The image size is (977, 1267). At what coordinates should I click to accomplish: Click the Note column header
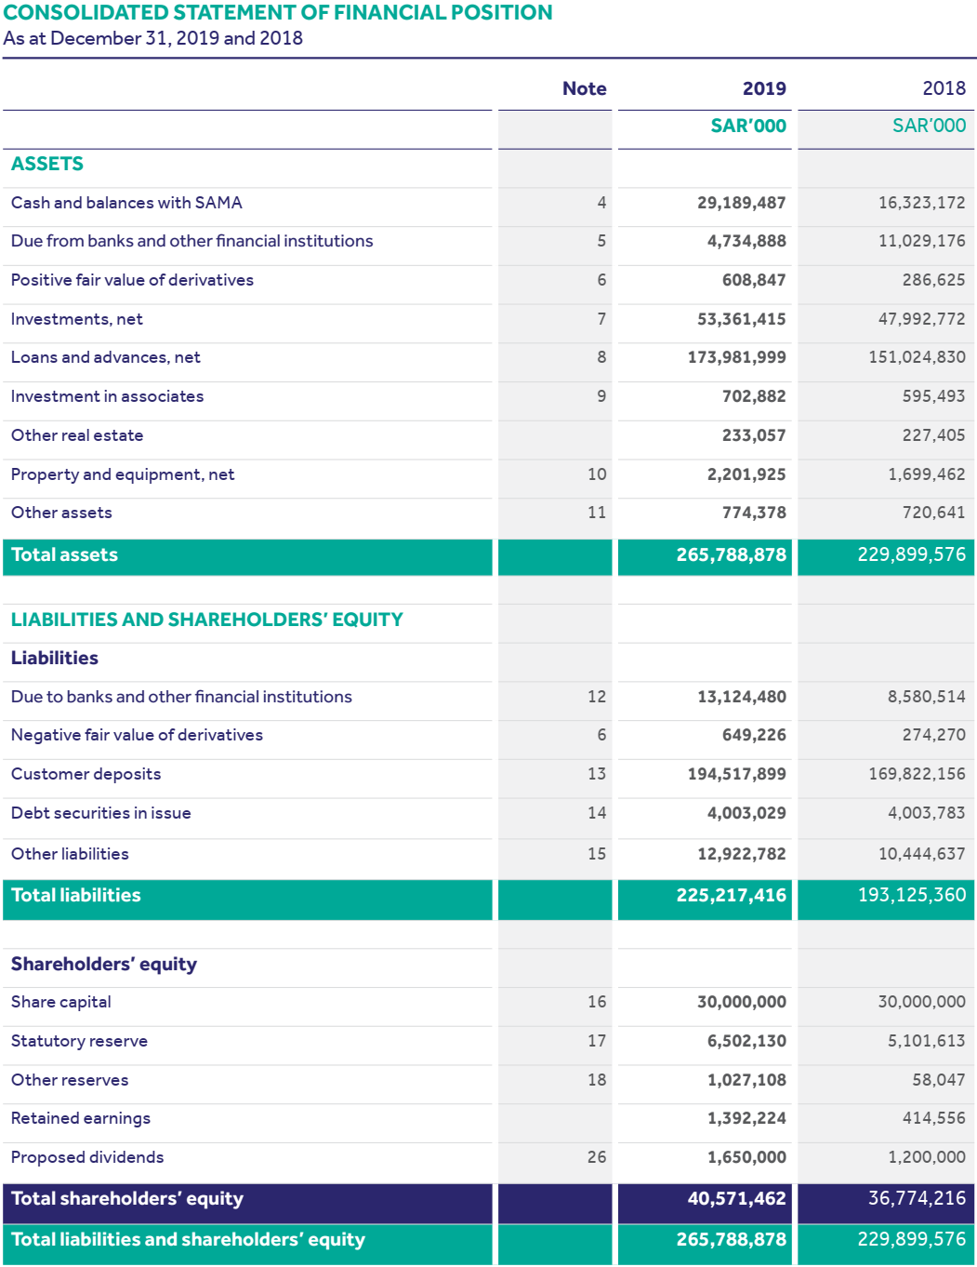(x=584, y=88)
